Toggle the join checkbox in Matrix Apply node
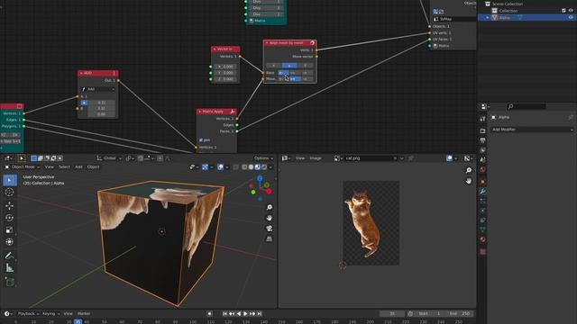This screenshot has height=324, width=577. click(x=201, y=140)
